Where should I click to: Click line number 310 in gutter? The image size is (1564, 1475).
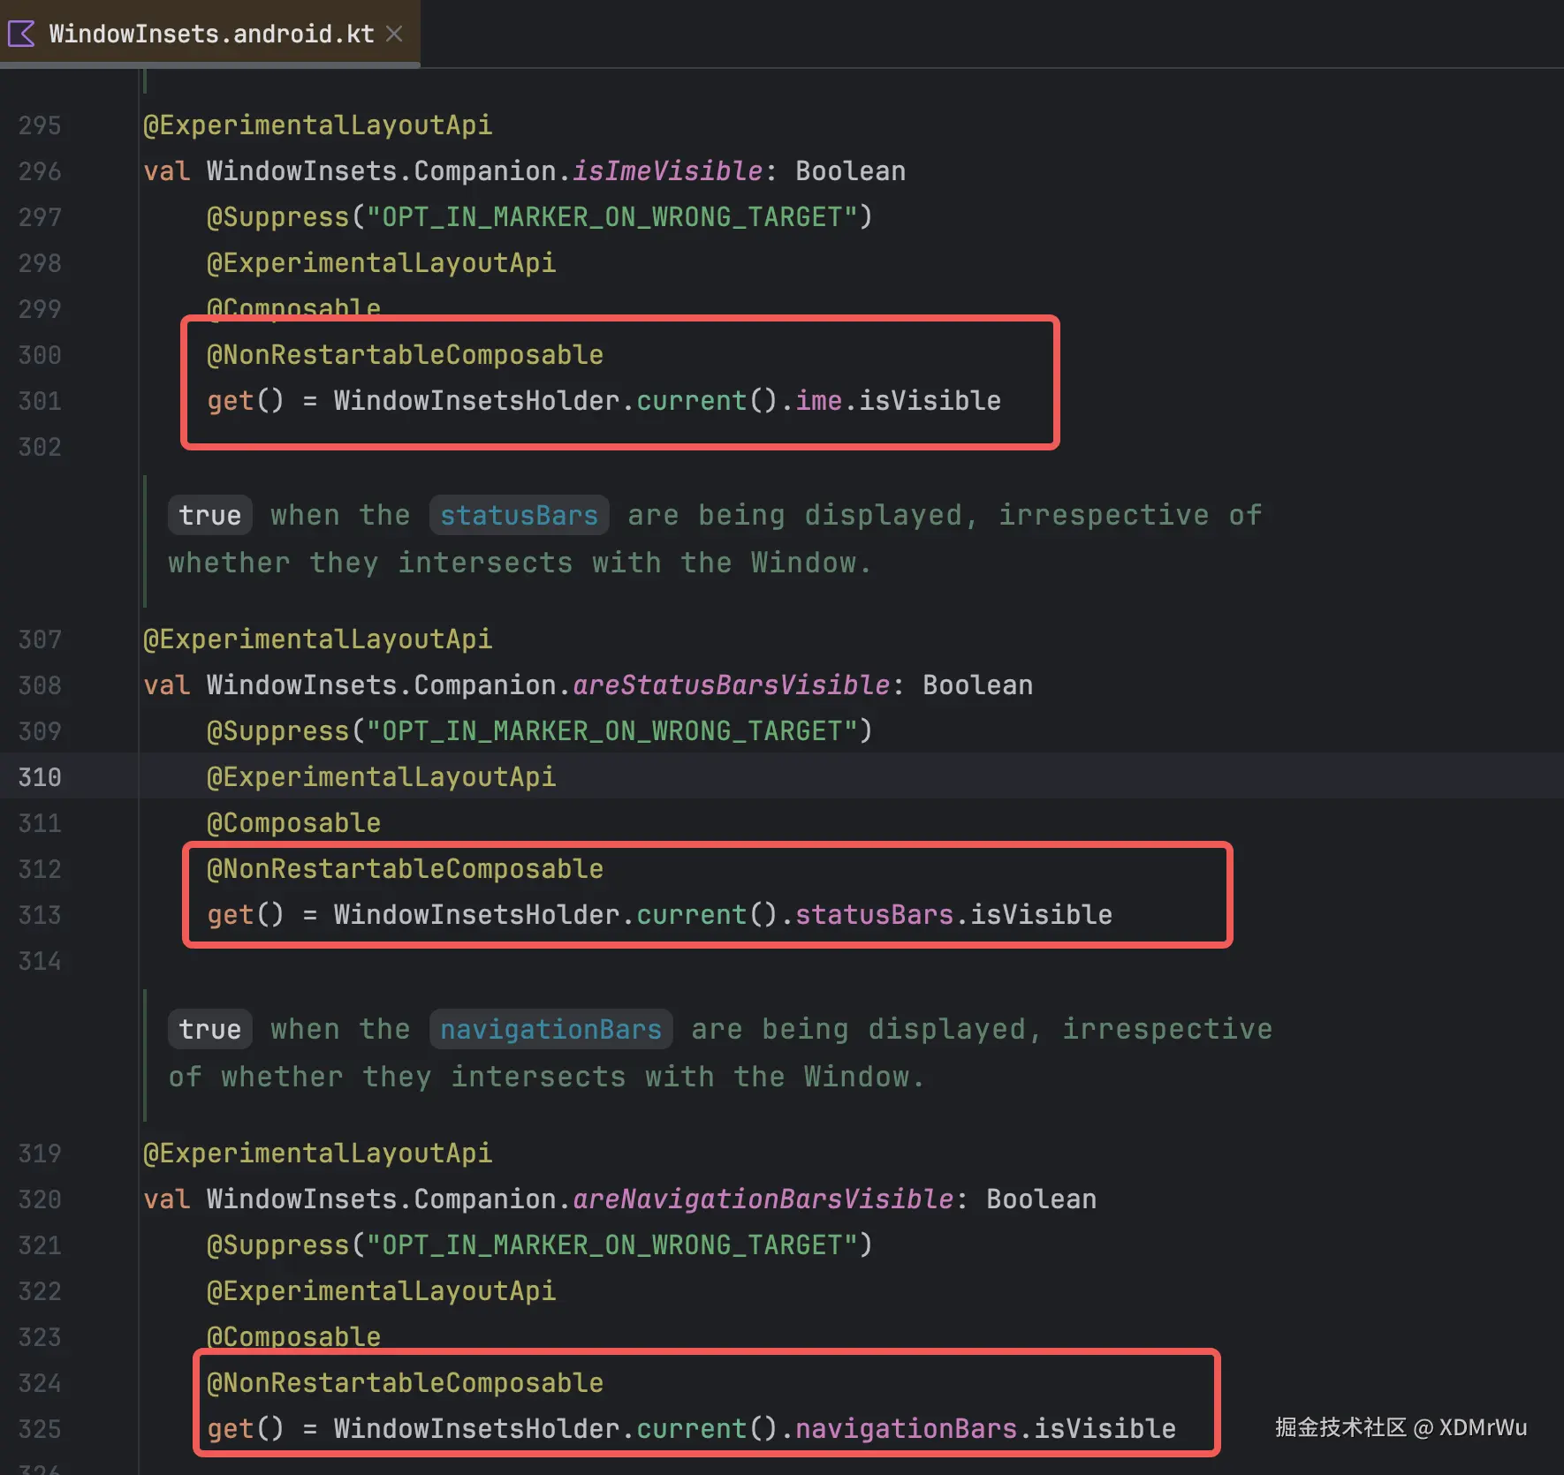(x=40, y=777)
